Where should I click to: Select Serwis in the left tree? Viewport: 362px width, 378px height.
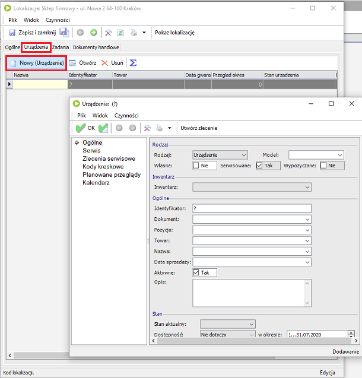point(91,151)
